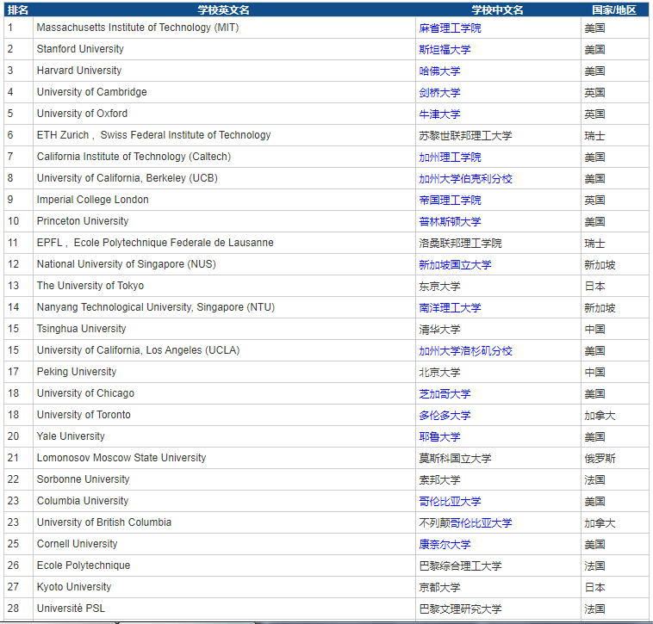Open the 康奈尔大学 link
Screen dimensions: 653x624
pos(445,545)
